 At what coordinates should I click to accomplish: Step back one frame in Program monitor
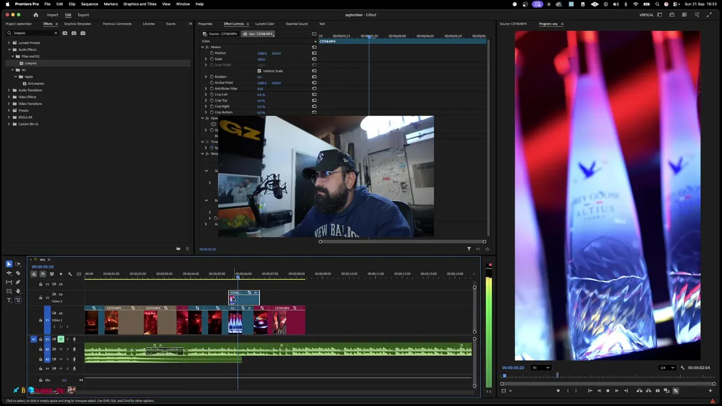coord(599,390)
